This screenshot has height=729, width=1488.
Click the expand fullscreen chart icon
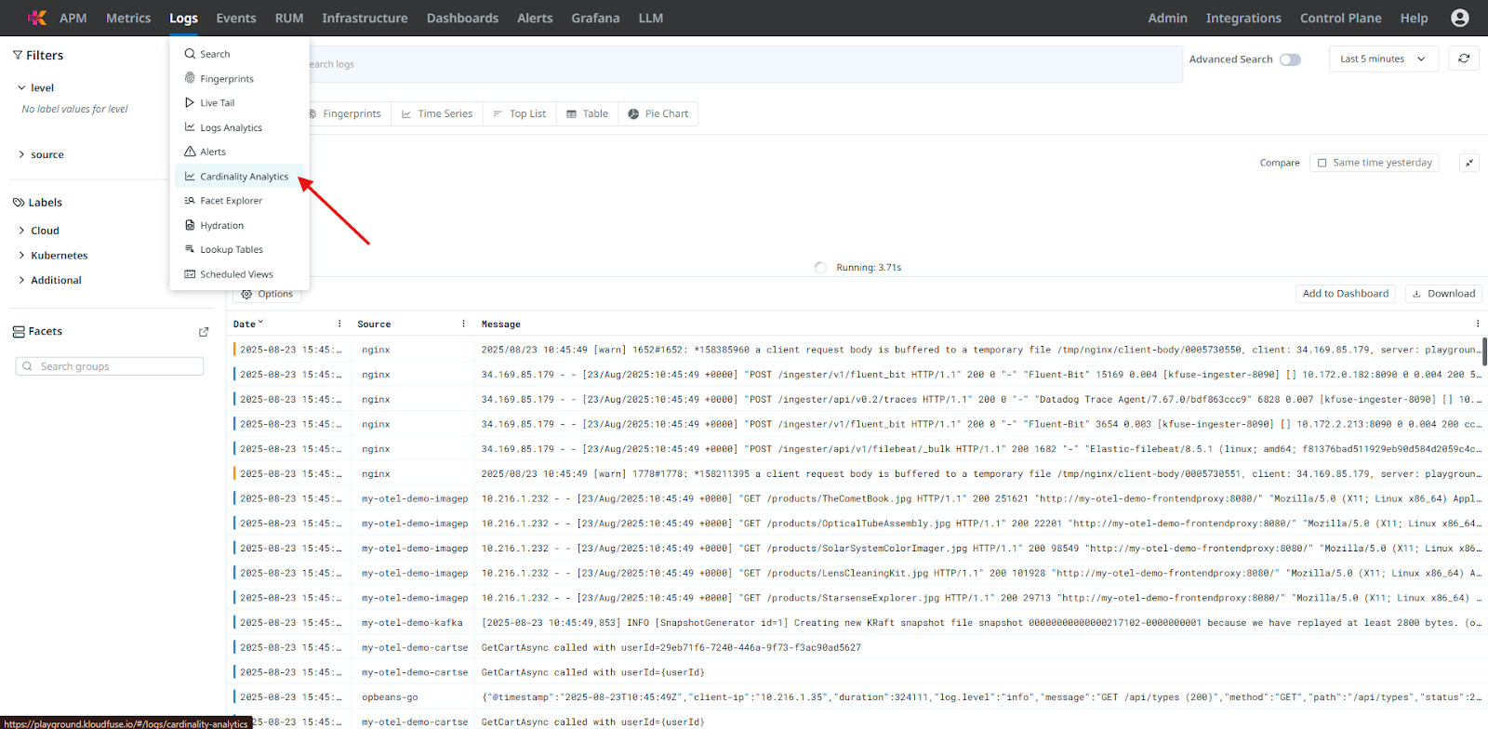coord(1469,163)
